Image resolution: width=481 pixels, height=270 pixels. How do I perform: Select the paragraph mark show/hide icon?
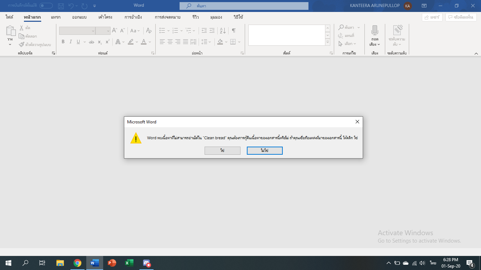click(233, 31)
